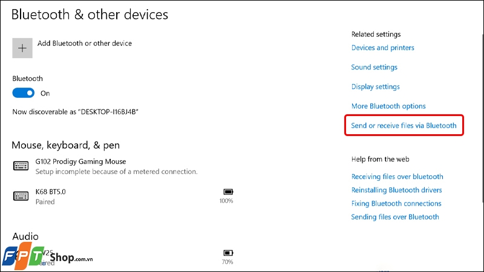This screenshot has width=484, height=272.
Task: Select the G102 Prodigy Gaming Mouse keyboard icon
Action: click(21, 166)
